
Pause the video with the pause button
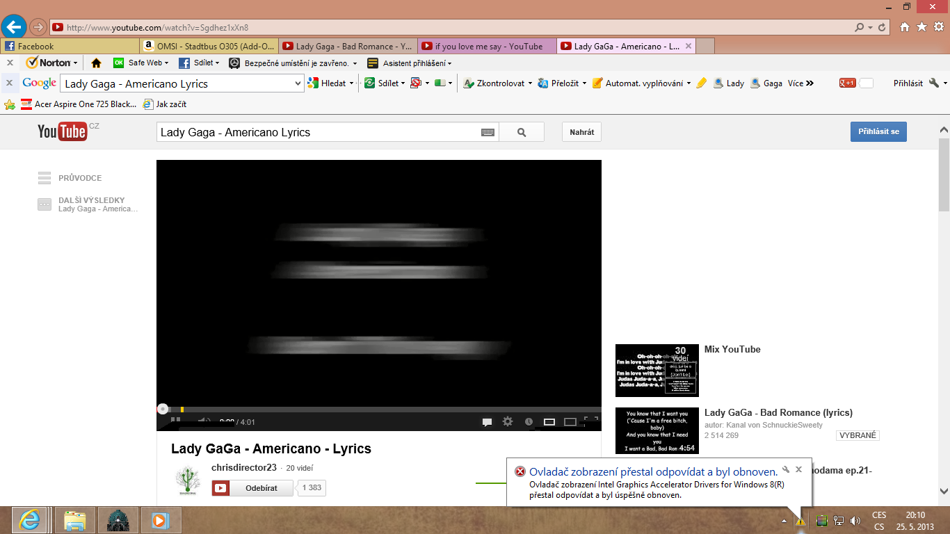click(176, 421)
